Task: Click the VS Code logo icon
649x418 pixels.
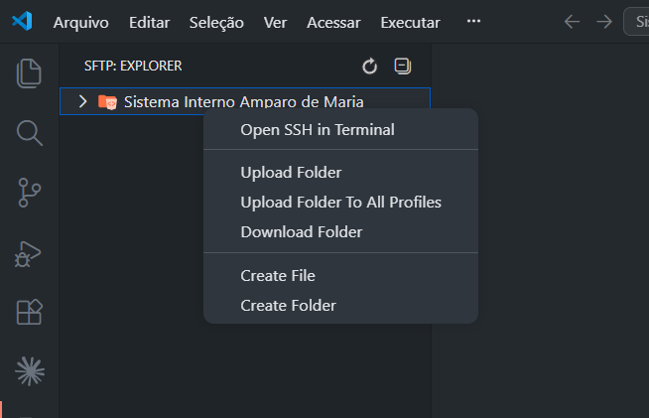Action: tap(23, 21)
